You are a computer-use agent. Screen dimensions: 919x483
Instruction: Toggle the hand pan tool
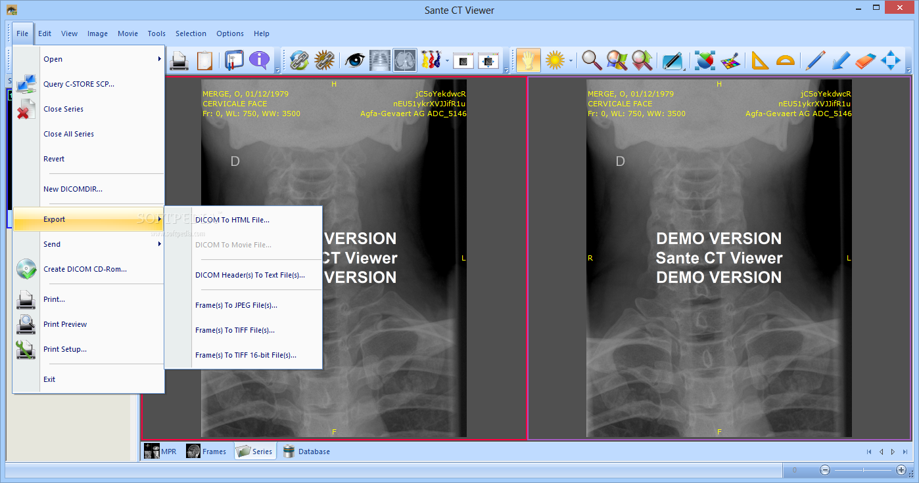[x=528, y=60]
